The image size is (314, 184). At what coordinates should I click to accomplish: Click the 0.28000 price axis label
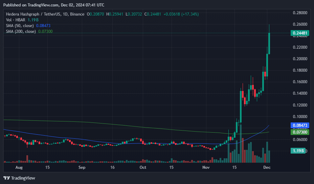pos(300,13)
